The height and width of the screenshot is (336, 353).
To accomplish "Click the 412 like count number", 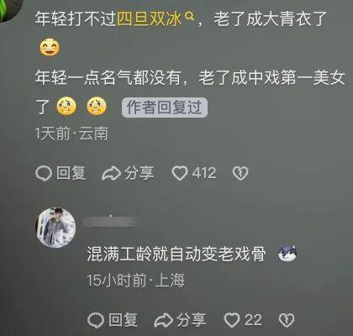I will click(204, 173).
